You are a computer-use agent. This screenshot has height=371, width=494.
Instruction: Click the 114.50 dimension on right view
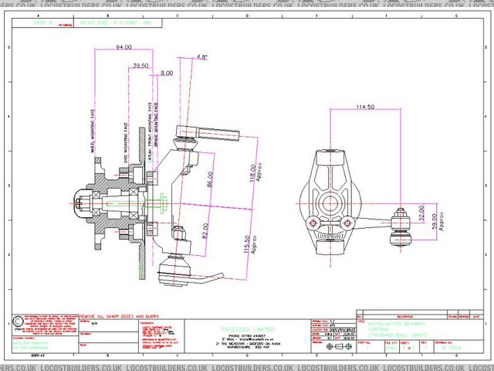coord(364,107)
